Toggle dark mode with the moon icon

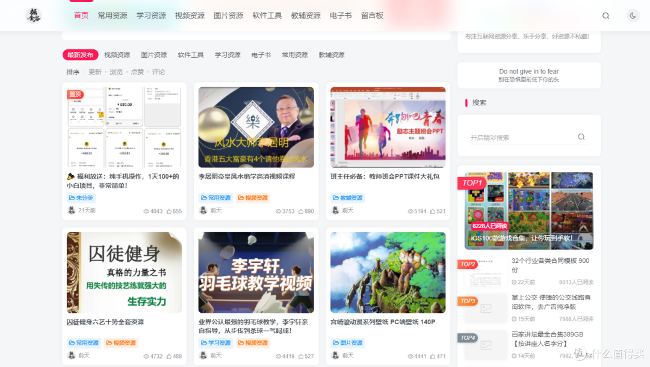coord(633,16)
